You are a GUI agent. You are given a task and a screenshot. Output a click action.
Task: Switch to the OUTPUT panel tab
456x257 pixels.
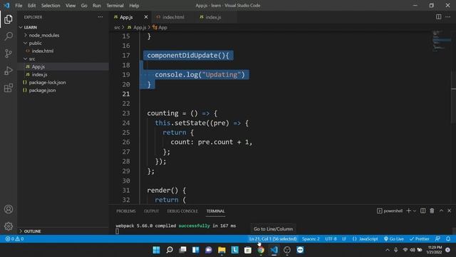click(x=152, y=211)
